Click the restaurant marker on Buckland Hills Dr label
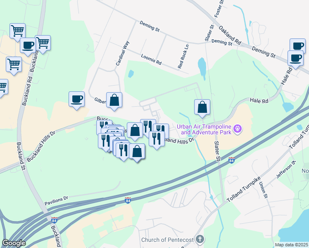 pos(157,139)
